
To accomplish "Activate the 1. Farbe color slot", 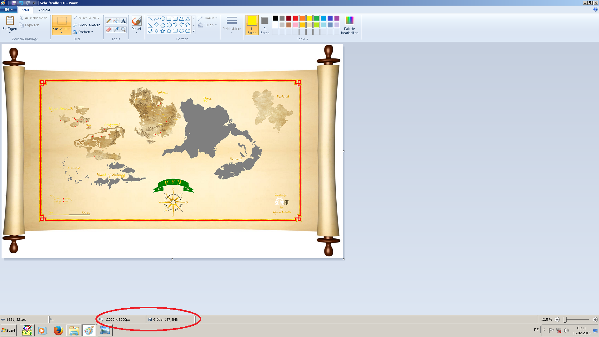I will pos(252,25).
